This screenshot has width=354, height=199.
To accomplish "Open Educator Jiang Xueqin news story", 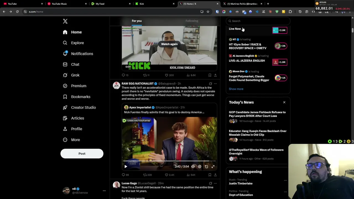I will click(x=258, y=135).
